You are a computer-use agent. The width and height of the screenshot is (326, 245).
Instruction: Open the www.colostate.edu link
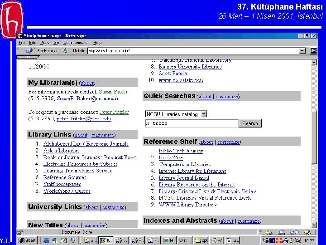[181, 80]
